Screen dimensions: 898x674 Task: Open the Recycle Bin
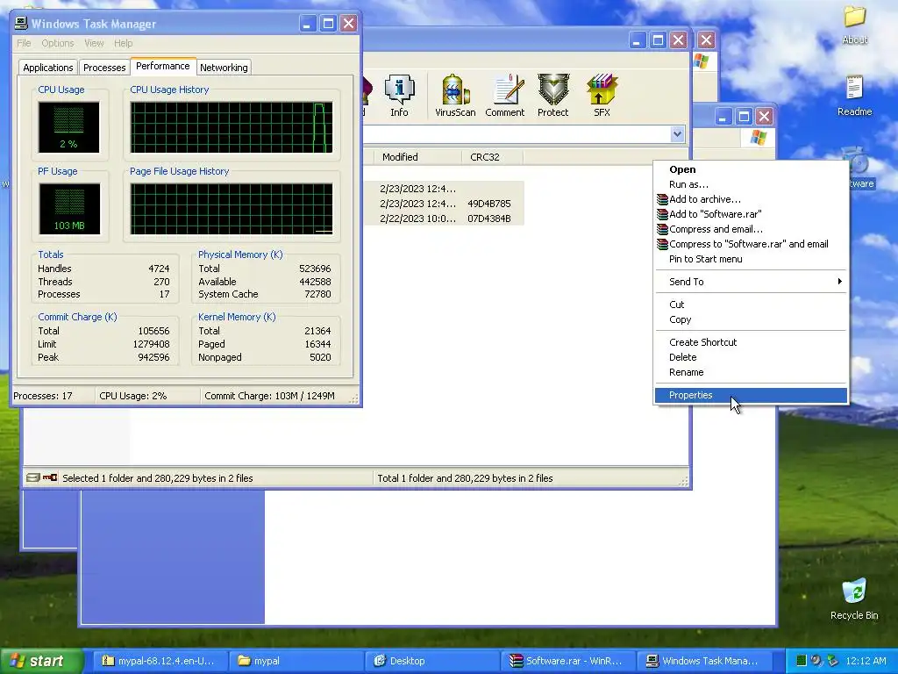point(854,599)
